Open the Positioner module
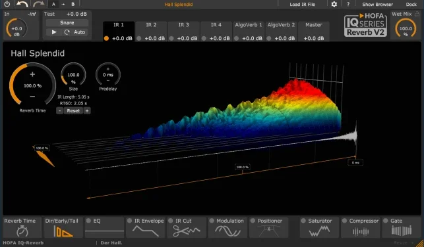The height and width of the screenshot is (247, 424). coord(269,227)
